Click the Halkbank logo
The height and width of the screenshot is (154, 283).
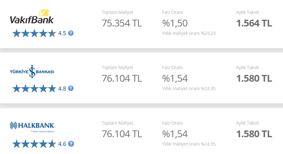[x=32, y=127]
